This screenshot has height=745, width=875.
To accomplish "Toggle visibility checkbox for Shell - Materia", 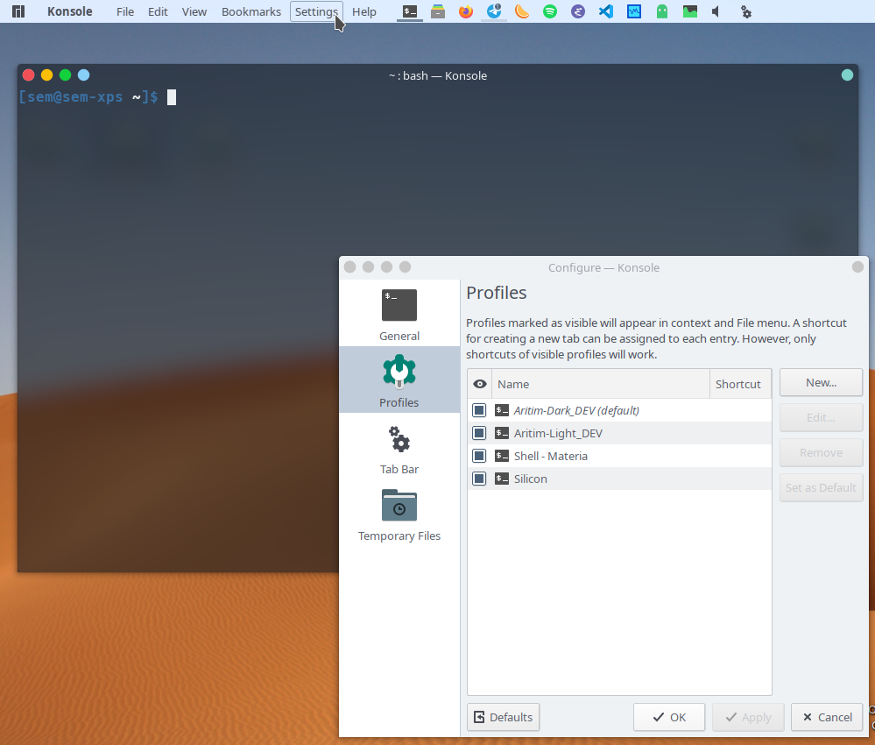I will (x=479, y=456).
